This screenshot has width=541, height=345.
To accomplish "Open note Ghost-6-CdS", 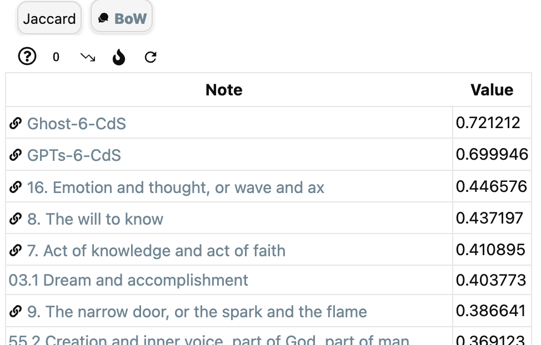I will pyautogui.click(x=77, y=123).
